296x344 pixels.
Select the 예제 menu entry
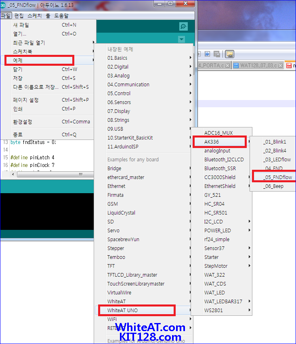pos(50,60)
